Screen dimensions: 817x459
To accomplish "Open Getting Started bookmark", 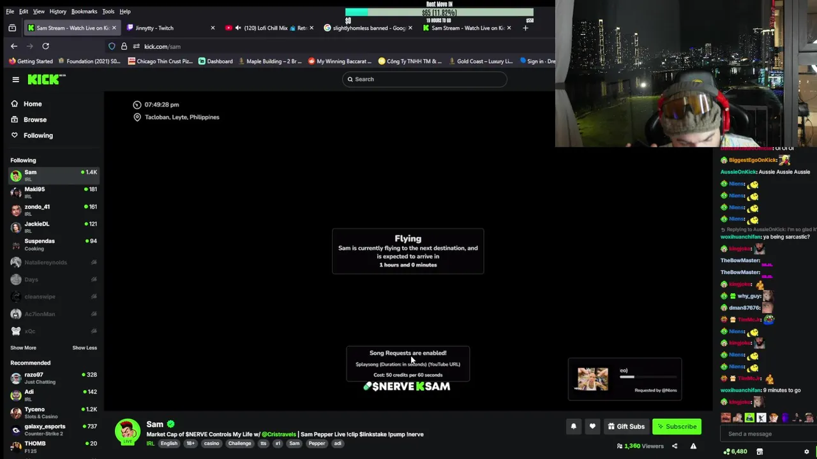I will coord(31,61).
